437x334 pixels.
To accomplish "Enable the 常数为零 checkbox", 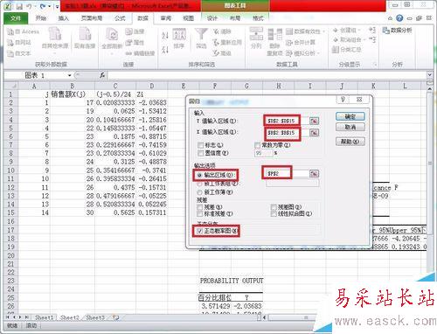I will click(257, 145).
